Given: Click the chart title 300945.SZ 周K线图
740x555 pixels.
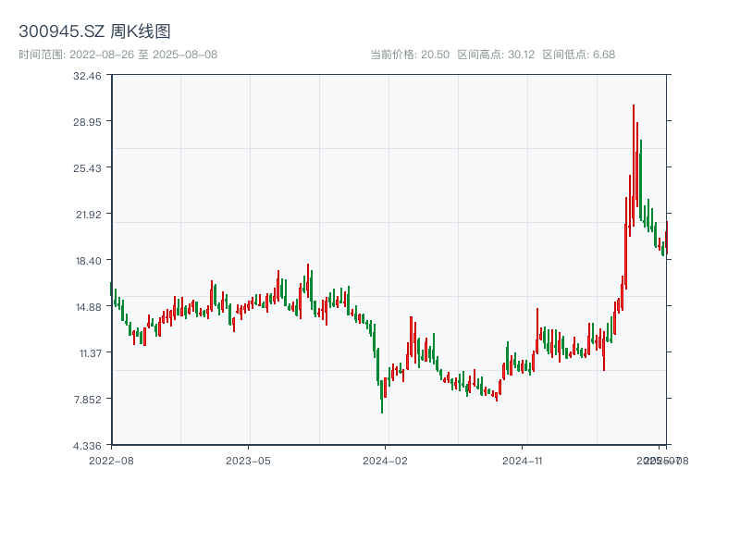Looking at the screenshot, I should [x=94, y=31].
